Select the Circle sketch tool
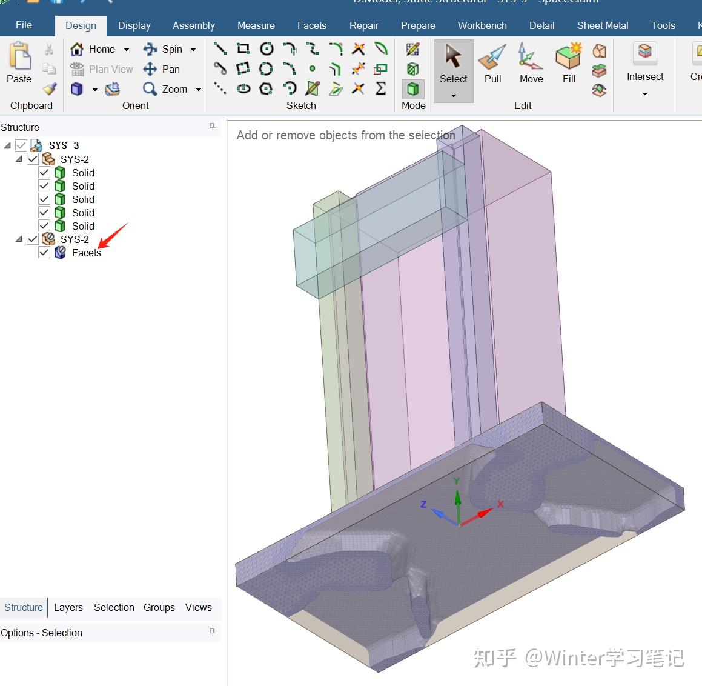 (x=266, y=48)
